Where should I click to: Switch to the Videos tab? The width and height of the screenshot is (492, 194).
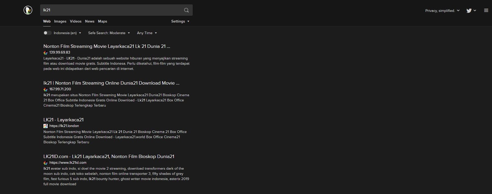coord(76,21)
